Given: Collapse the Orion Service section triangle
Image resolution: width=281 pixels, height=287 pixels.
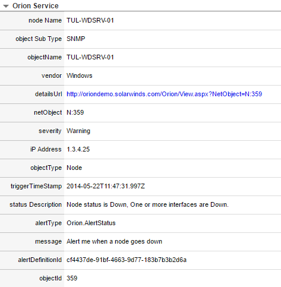Looking at the screenshot, I should coord(6,6).
